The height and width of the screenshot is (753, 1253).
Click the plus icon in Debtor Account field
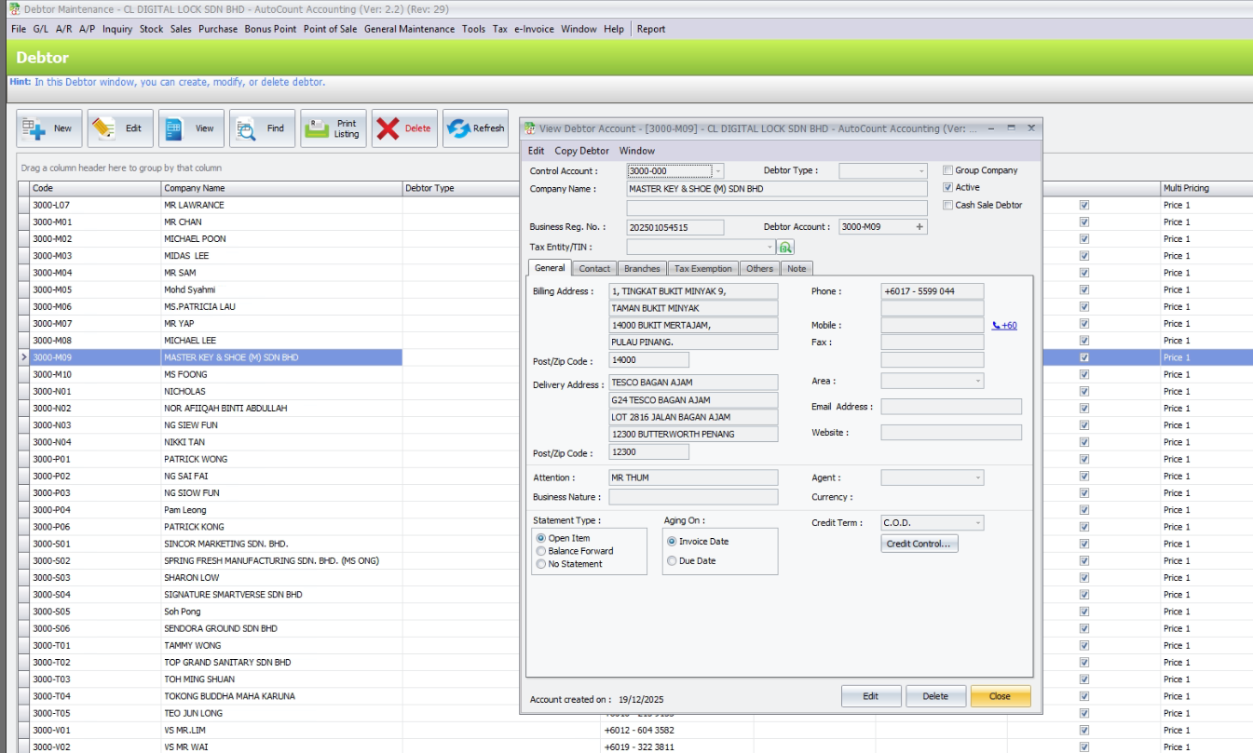click(920, 227)
